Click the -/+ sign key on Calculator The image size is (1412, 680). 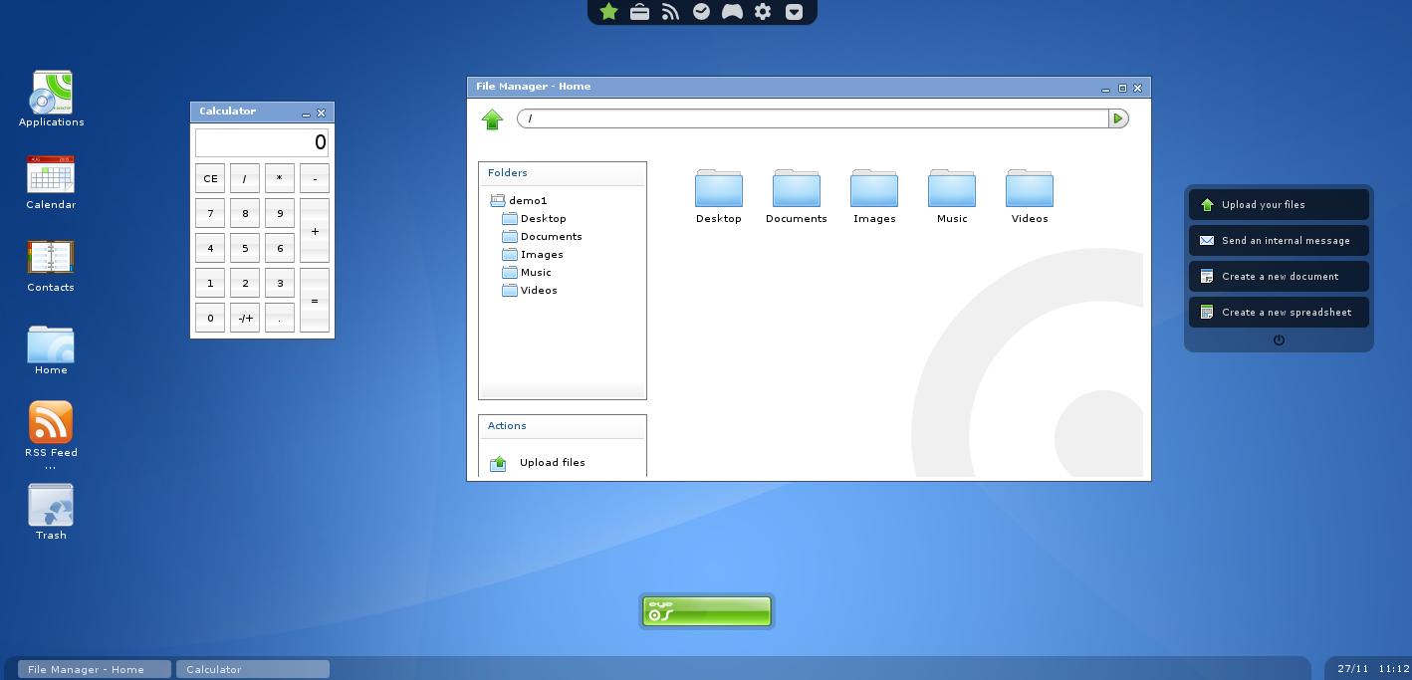[245, 319]
